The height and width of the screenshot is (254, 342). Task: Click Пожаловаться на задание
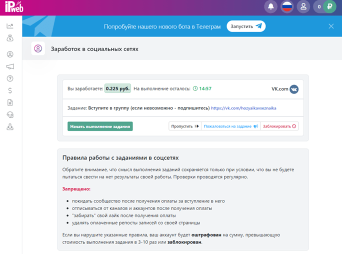point(231,126)
